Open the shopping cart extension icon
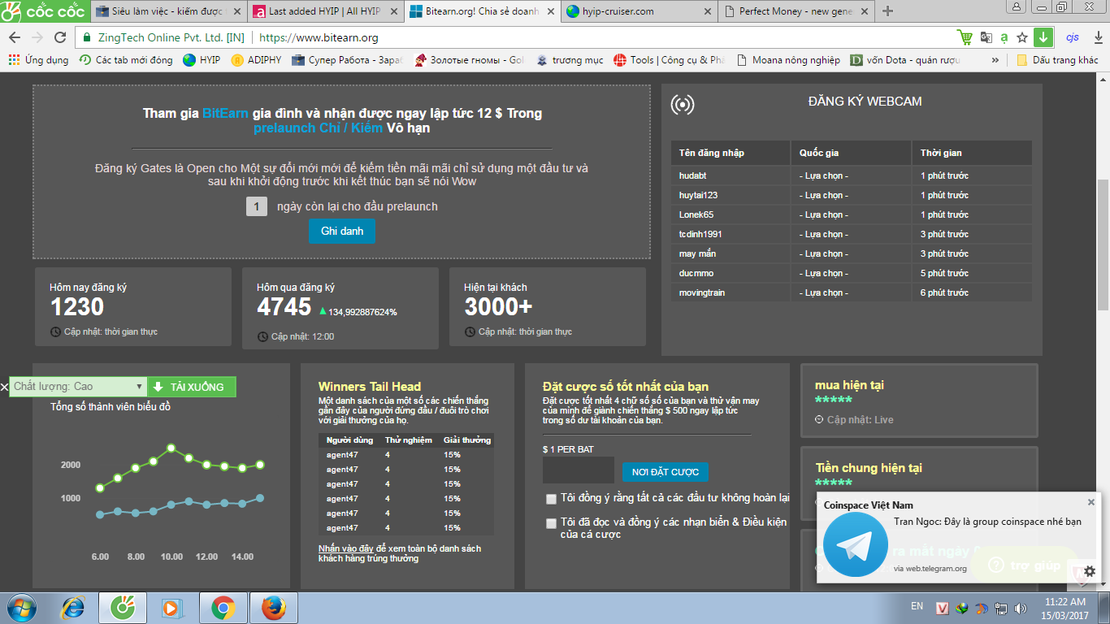 tap(965, 37)
